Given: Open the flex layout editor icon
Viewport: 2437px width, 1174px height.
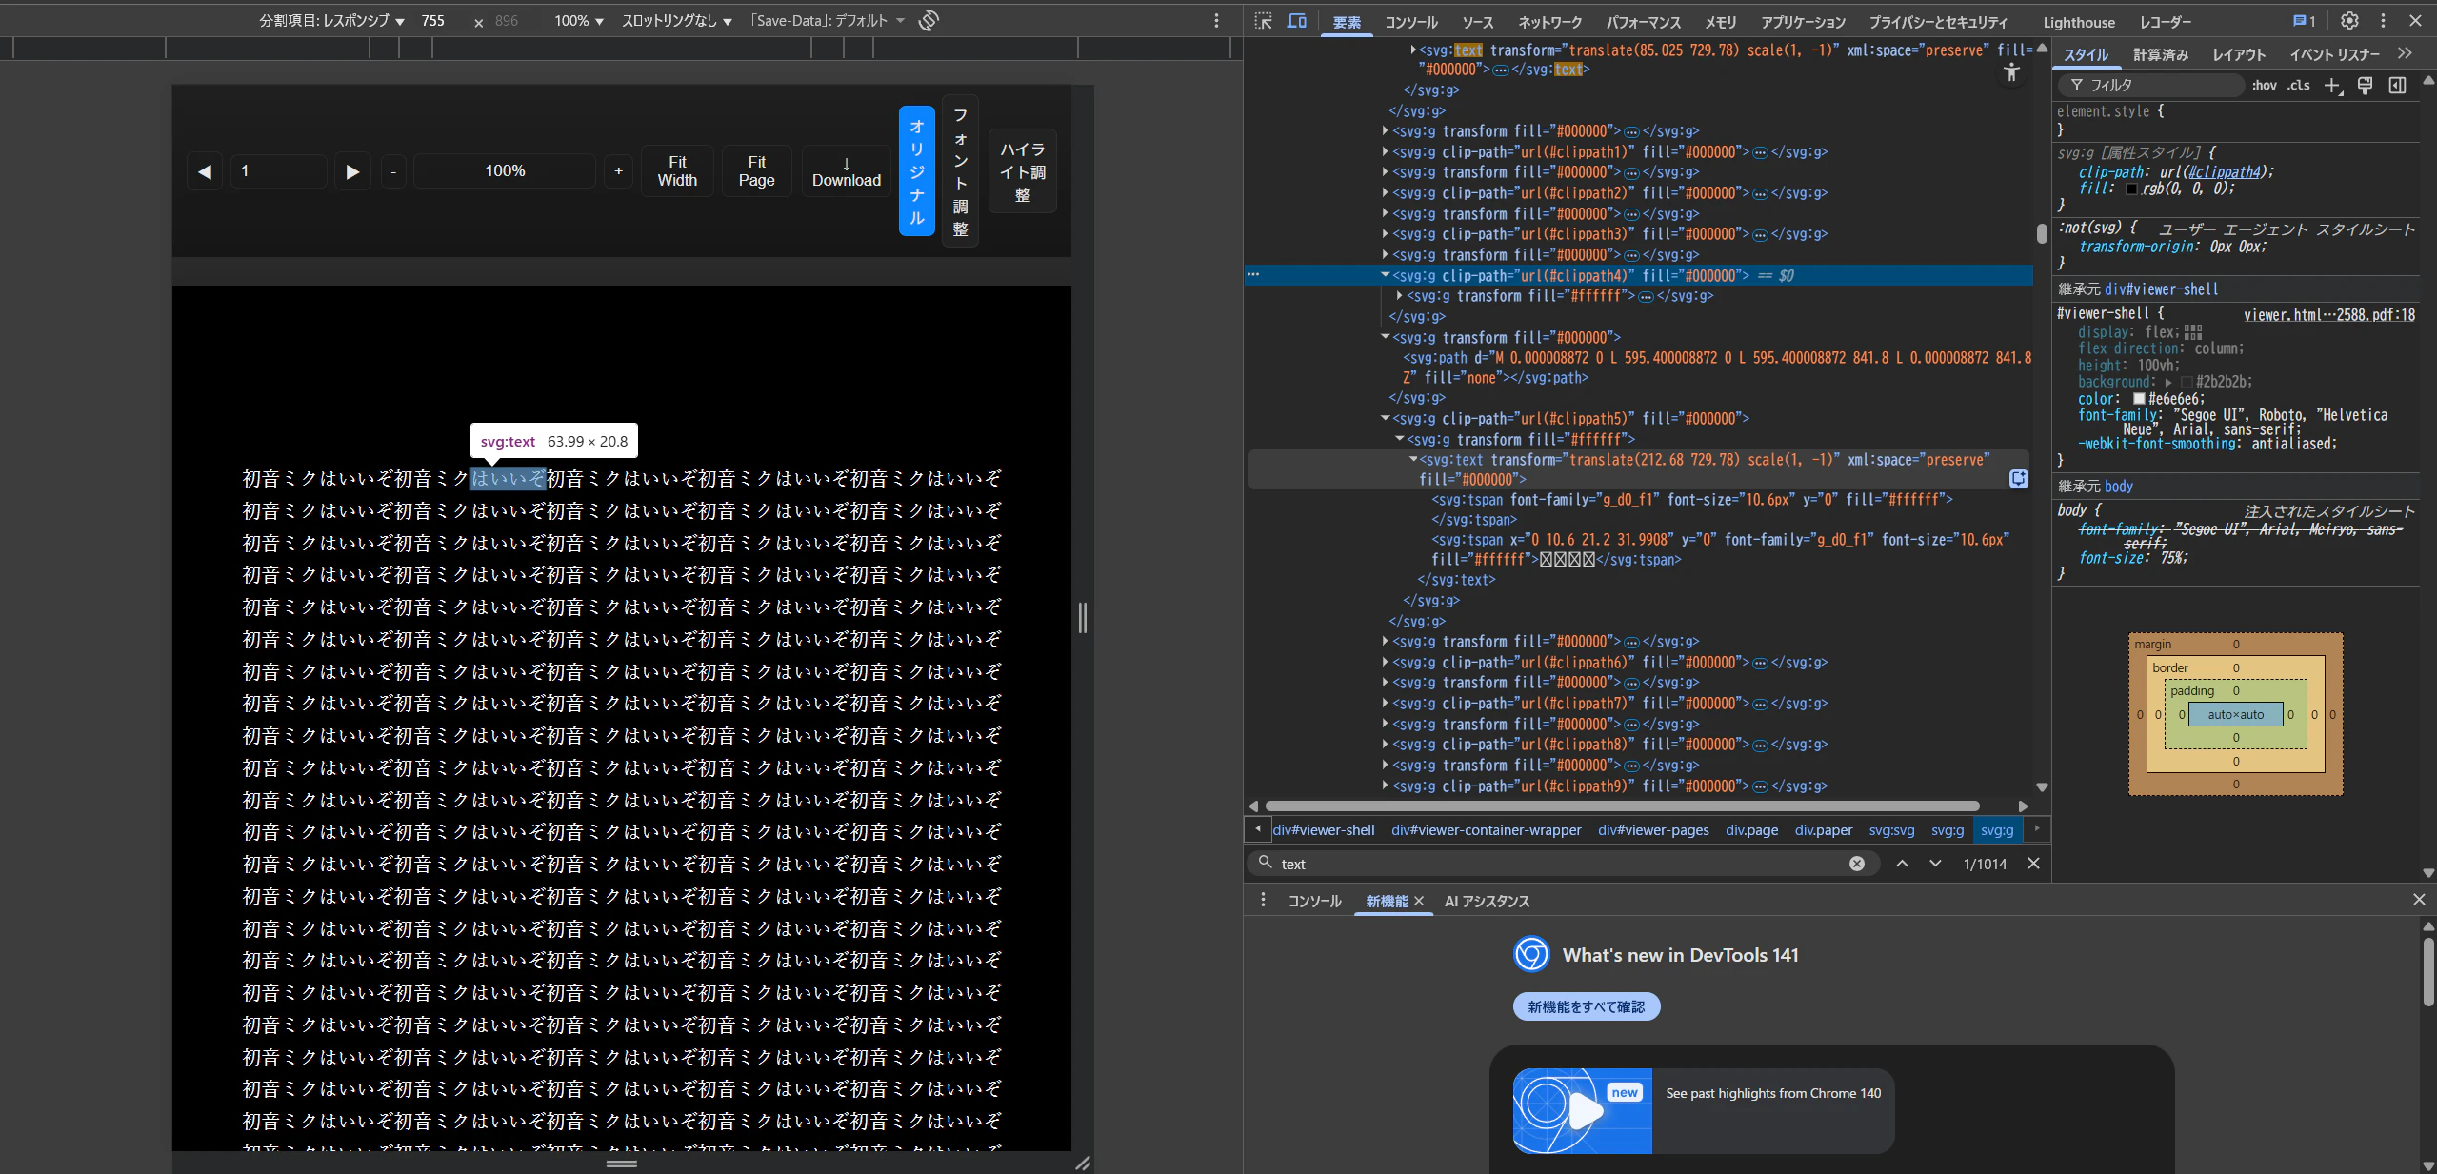Looking at the screenshot, I should coord(2193,332).
